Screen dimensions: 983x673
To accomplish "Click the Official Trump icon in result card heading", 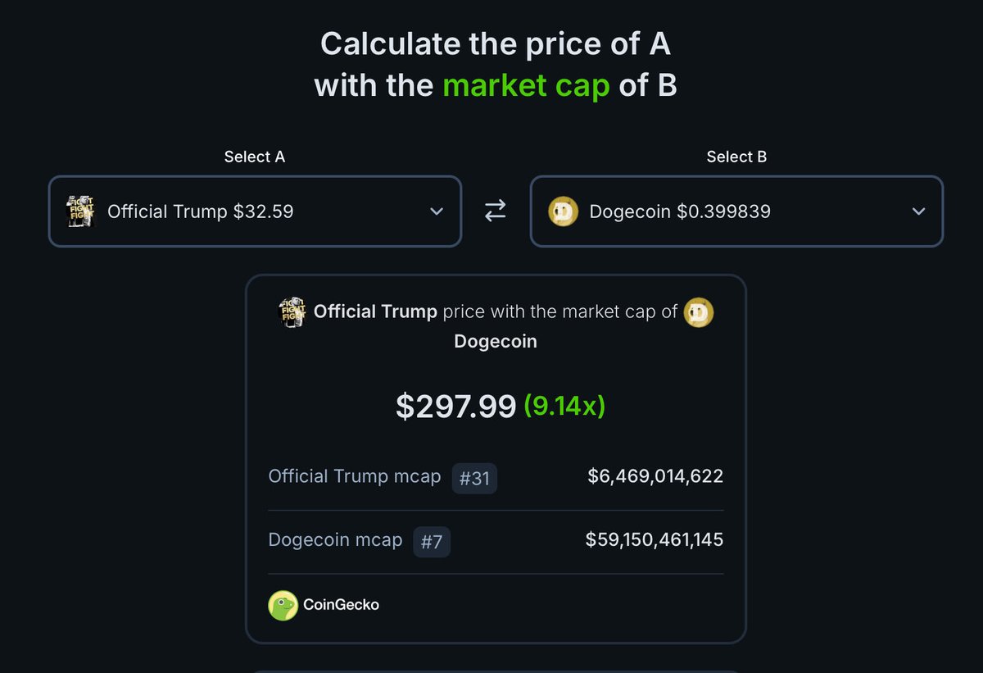I will (x=293, y=312).
